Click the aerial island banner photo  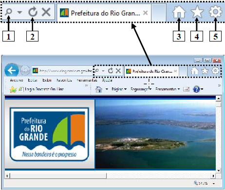coord(155,134)
